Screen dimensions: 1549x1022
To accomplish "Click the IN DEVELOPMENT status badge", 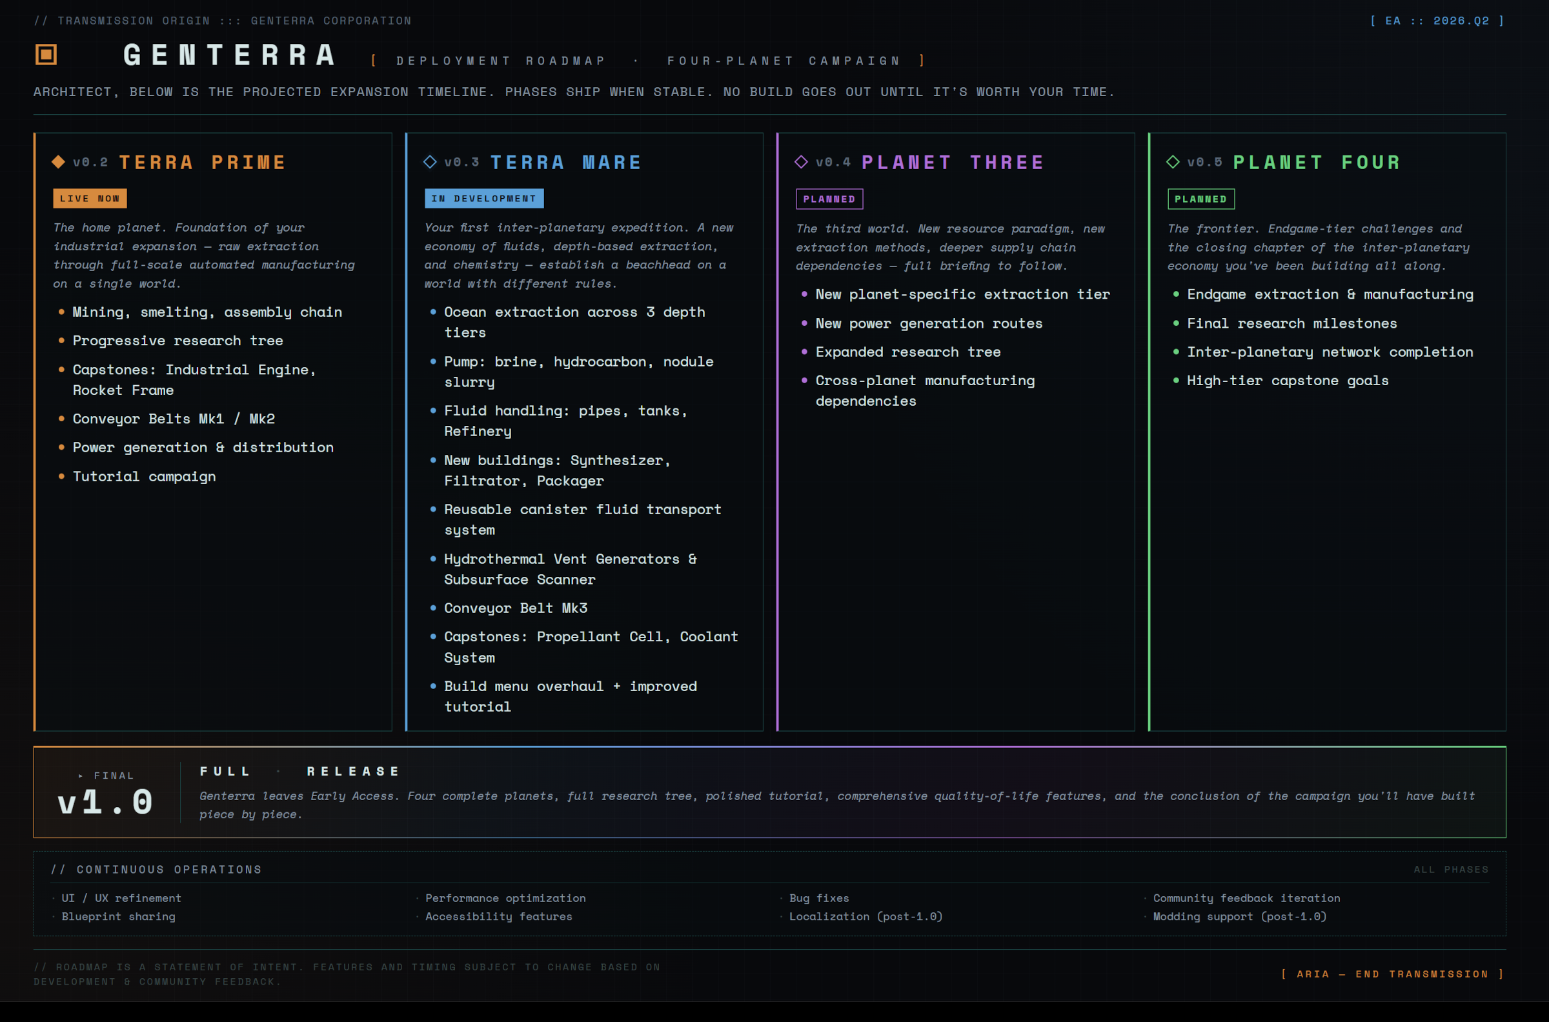I will tap(483, 199).
